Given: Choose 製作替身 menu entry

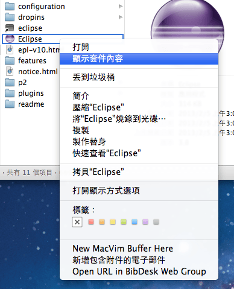Looking at the screenshot, I should (x=139, y=142).
